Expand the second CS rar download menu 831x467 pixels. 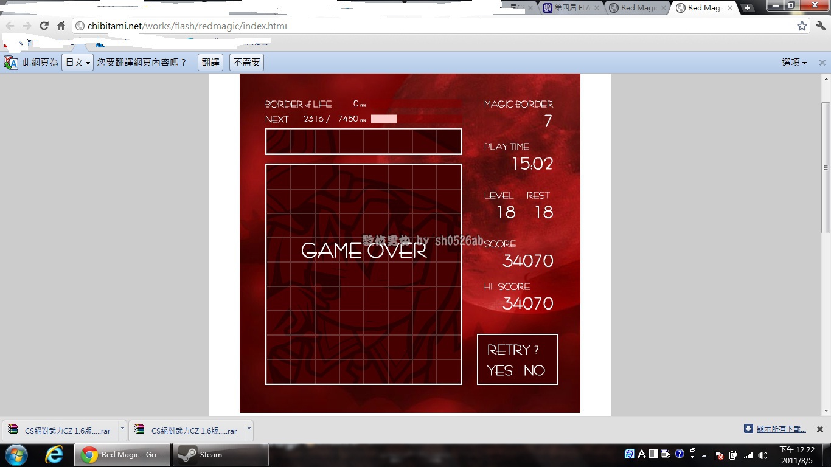tap(248, 429)
